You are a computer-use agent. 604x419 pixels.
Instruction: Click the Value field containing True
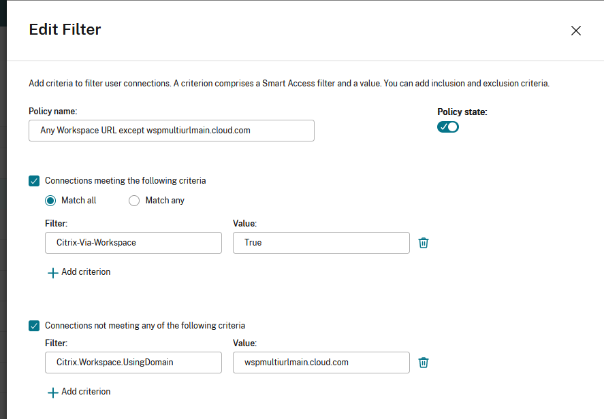point(321,243)
